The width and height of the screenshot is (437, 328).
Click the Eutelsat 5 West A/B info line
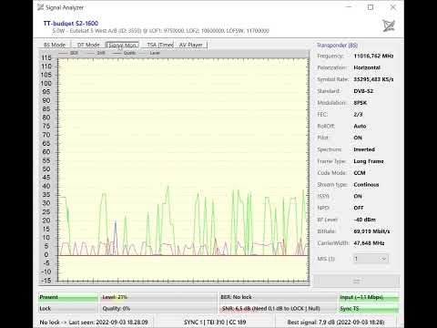(160, 31)
